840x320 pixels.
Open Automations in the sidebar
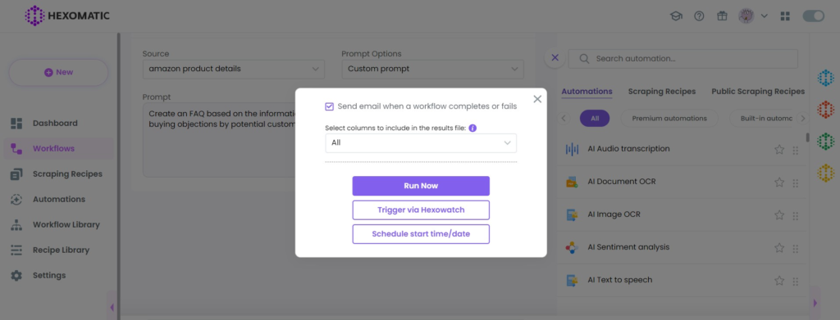coord(58,199)
